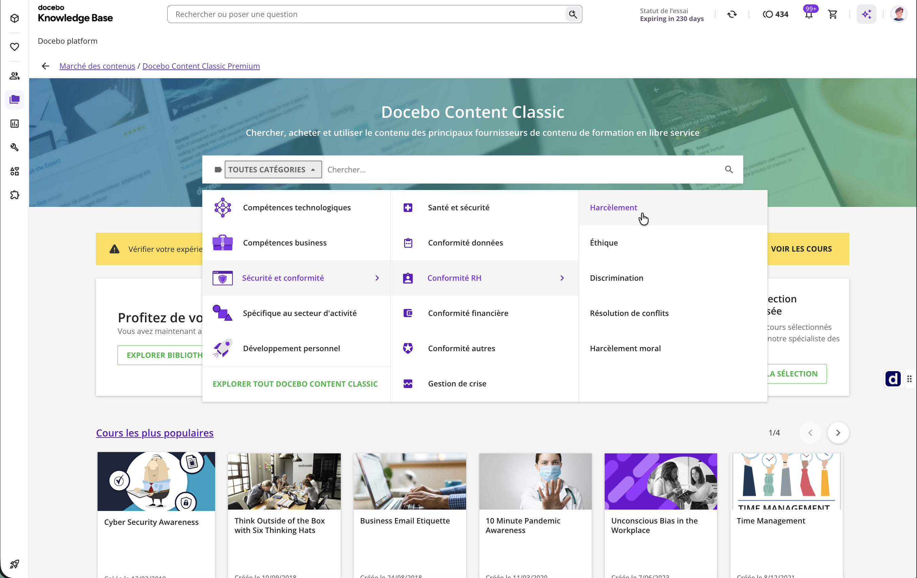
Task: Collapse the Toutes Catégories dropdown
Action: tap(273, 169)
